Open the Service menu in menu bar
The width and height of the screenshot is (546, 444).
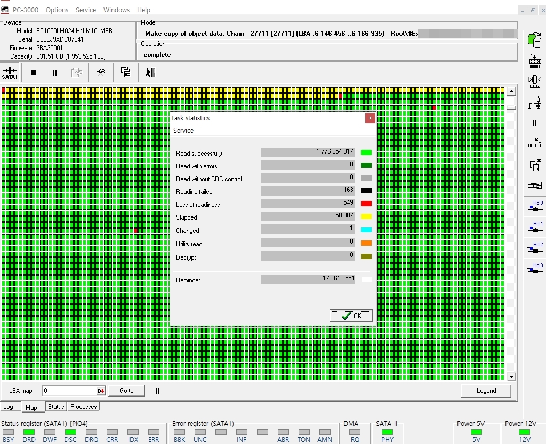pos(86,10)
